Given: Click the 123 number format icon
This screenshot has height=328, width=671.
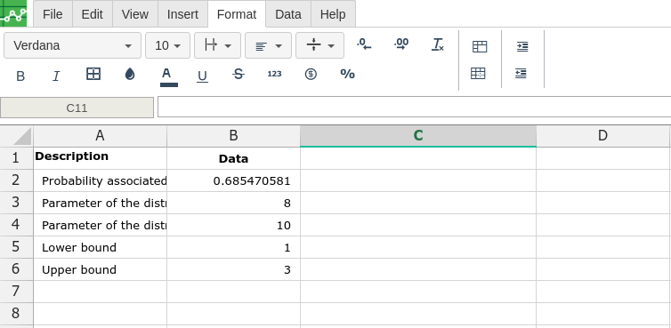Looking at the screenshot, I should pos(274,74).
